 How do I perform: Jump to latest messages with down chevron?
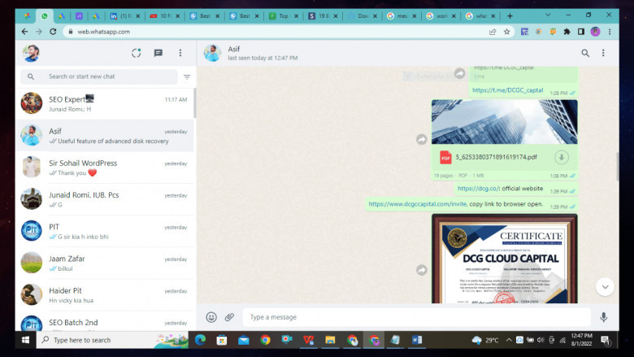pyautogui.click(x=605, y=287)
